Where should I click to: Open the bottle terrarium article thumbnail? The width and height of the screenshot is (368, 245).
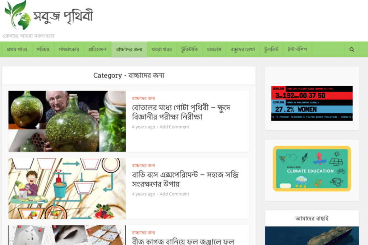(x=67, y=121)
